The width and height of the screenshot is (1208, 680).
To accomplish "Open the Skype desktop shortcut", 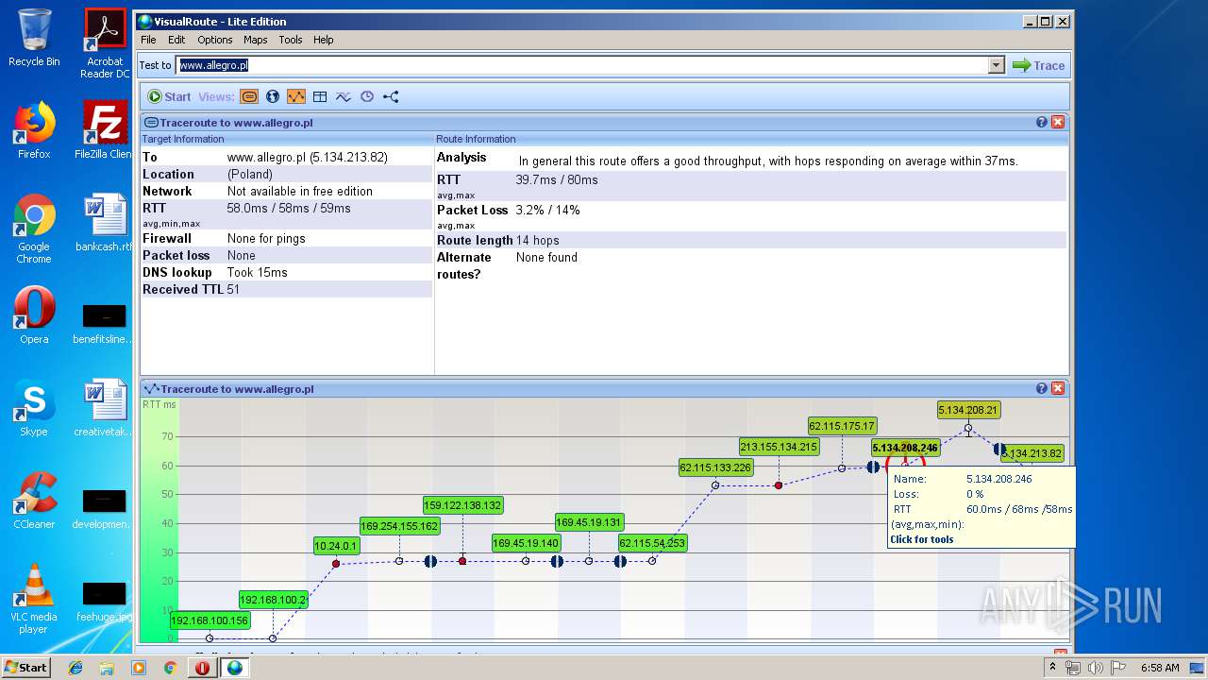I will tap(34, 408).
